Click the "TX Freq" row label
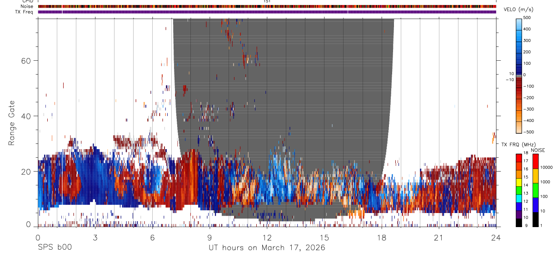The image size is (558, 257). tap(24, 12)
